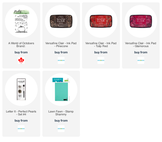The image size is (162, 142).
Task: Click Versafine Clair Ink Pad Tulip Red title
Action: tap(101, 45)
